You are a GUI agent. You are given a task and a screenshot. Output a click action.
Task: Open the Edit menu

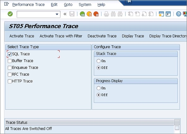click(54, 5)
